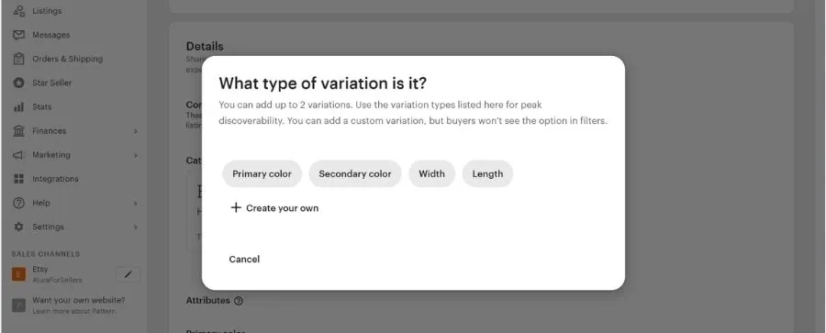This screenshot has width=826, height=333.
Task: Cancel the variation dialog
Action: pos(244,260)
